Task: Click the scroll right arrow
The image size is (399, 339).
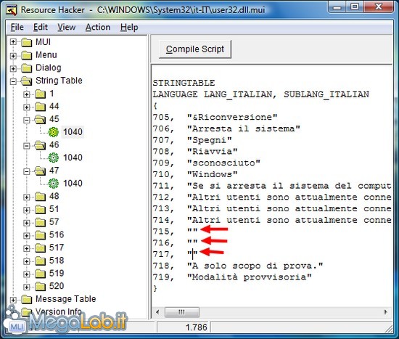Action: coord(386,312)
